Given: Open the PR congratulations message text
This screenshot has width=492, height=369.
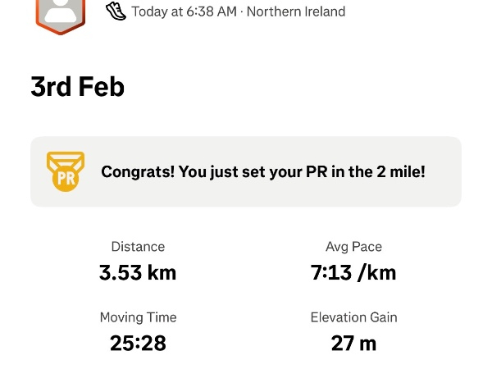Looking at the screenshot, I should click(262, 172).
